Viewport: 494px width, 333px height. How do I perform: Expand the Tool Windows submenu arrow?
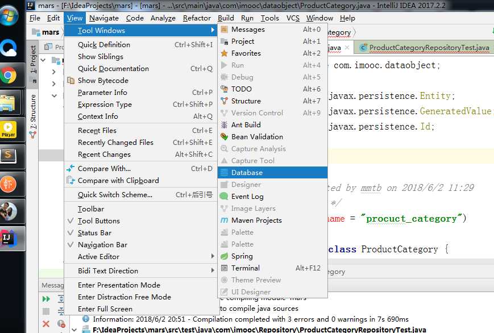(213, 31)
